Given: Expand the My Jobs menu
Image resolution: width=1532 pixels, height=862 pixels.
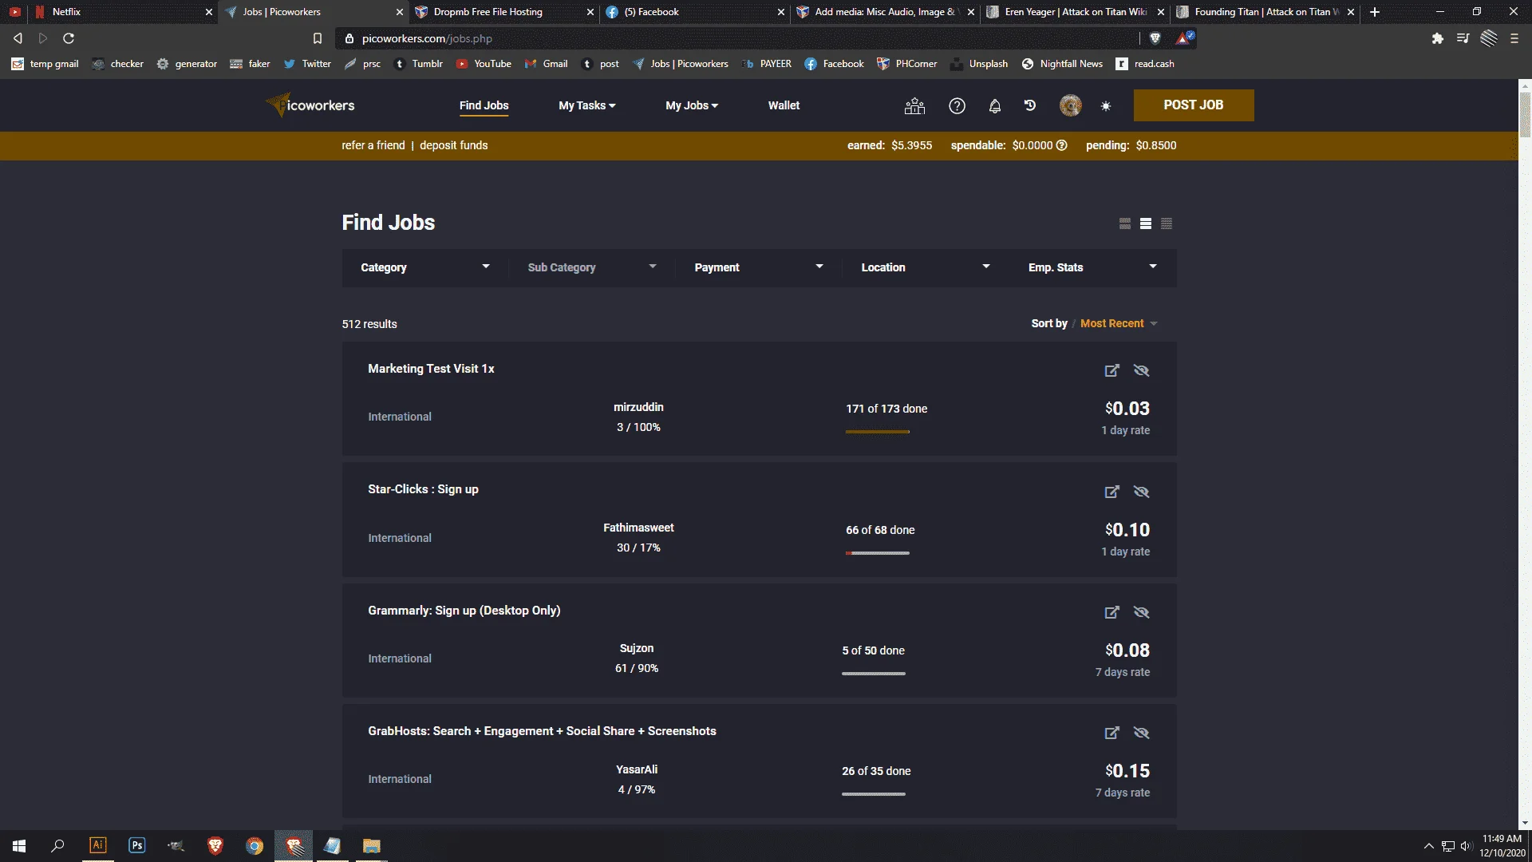Looking at the screenshot, I should [x=692, y=105].
